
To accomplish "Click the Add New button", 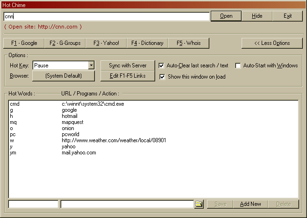I will pyautogui.click(x=250, y=204).
